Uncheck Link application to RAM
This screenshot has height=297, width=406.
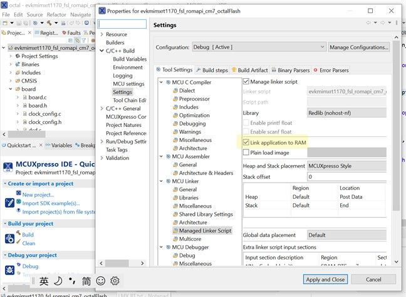pos(246,143)
